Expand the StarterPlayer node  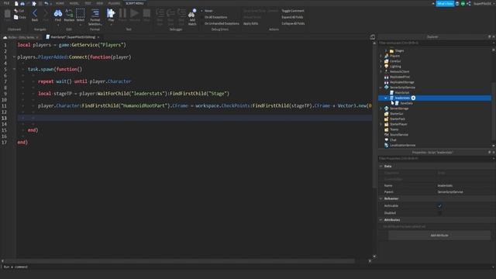(x=381, y=124)
